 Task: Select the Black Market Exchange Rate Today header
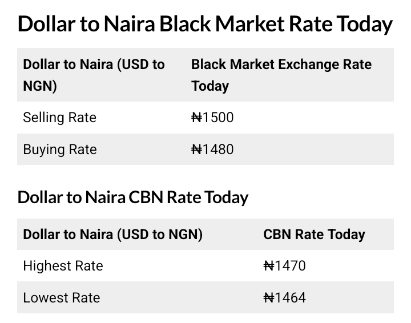(x=281, y=75)
